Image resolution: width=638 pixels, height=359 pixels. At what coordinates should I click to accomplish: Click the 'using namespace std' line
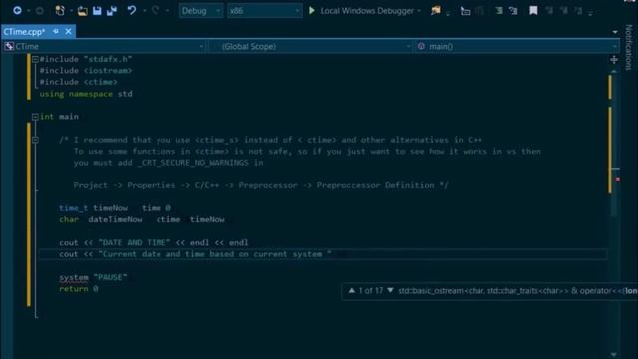86,94
